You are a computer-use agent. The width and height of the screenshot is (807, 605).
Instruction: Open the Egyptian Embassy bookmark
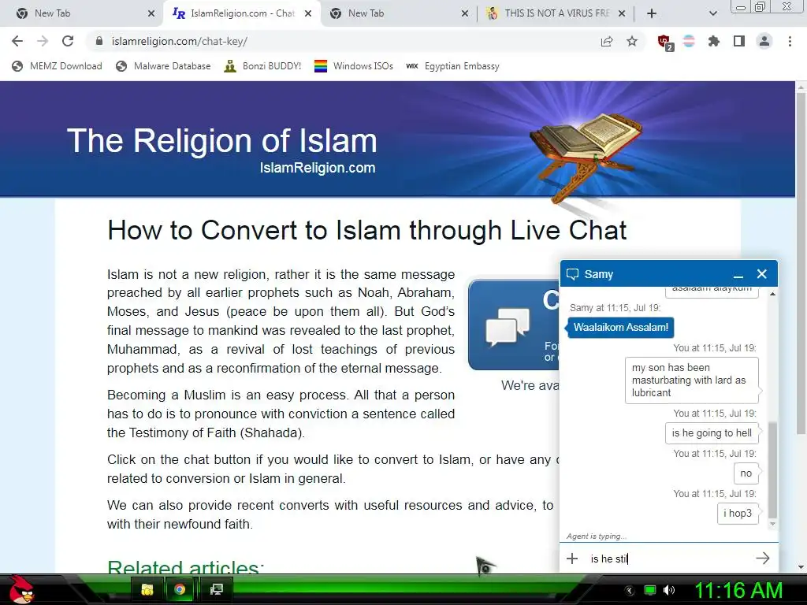tap(452, 66)
